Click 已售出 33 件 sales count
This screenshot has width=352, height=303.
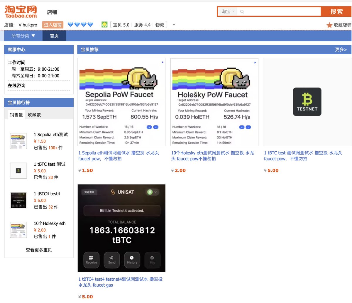click(x=46, y=177)
